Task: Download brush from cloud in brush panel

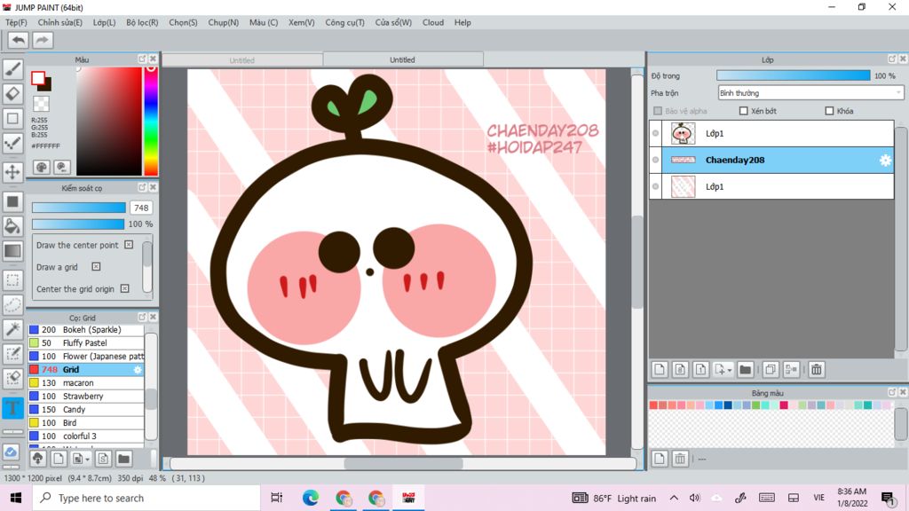Action: (x=37, y=459)
